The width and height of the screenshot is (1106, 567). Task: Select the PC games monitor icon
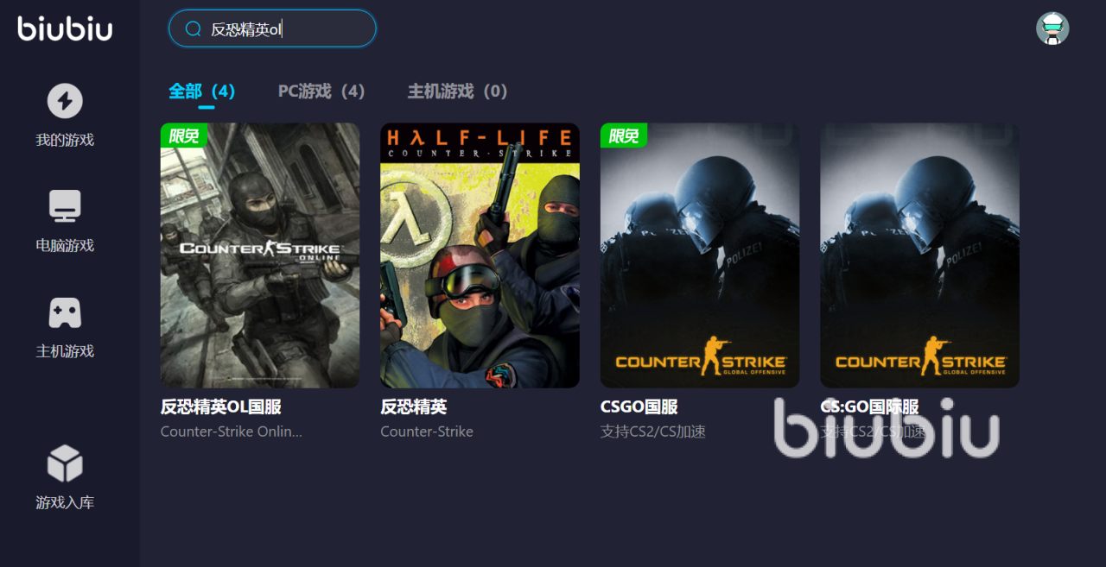(x=65, y=206)
